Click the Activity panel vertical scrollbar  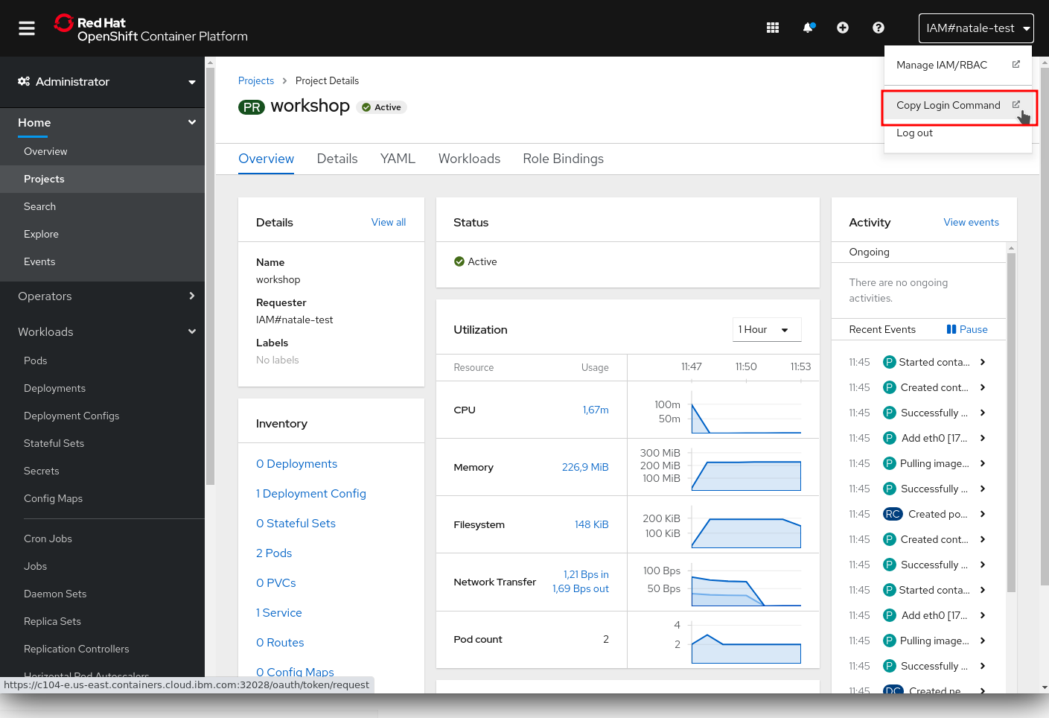click(1011, 421)
